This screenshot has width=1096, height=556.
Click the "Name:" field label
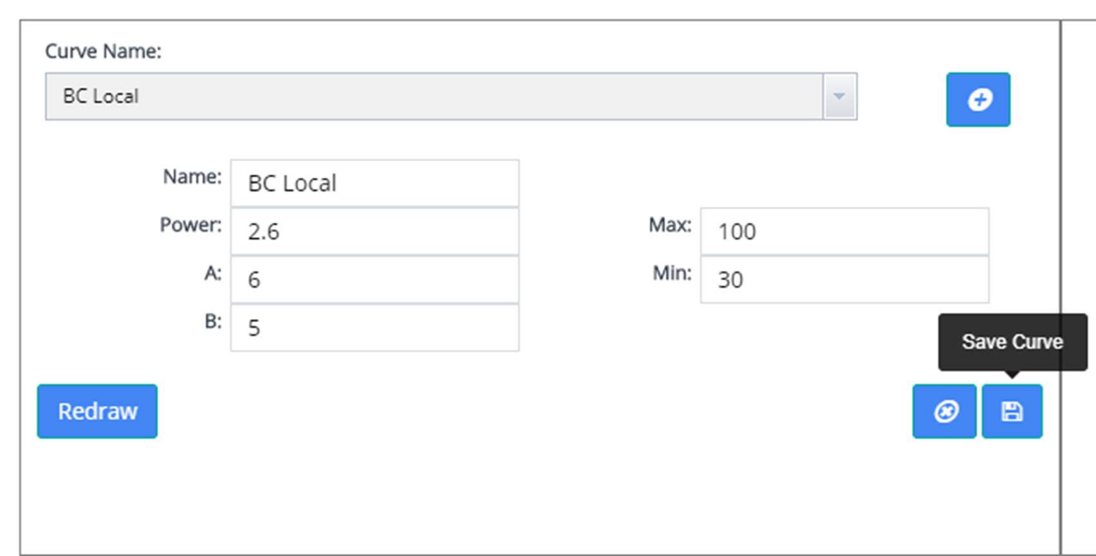click(x=192, y=177)
